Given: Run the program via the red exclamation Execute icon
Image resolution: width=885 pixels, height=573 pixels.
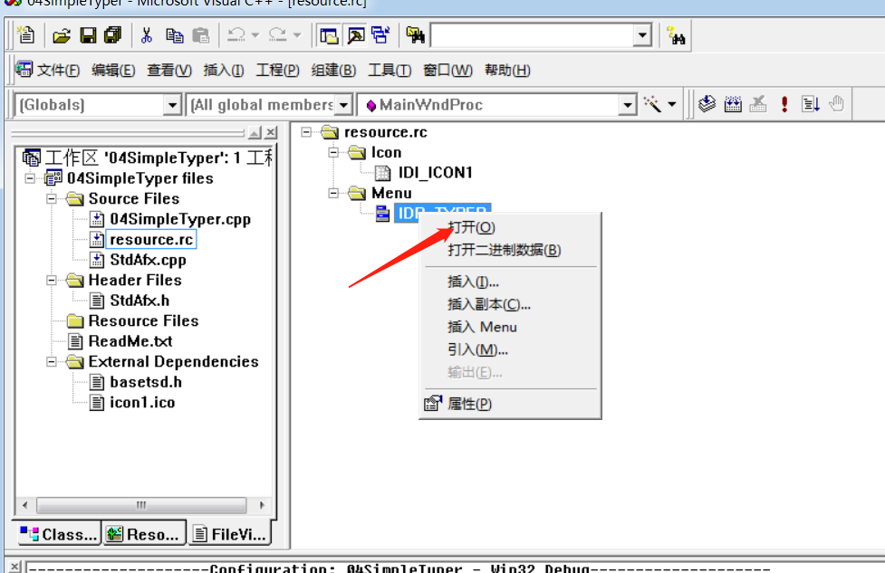Looking at the screenshot, I should pyautogui.click(x=784, y=104).
